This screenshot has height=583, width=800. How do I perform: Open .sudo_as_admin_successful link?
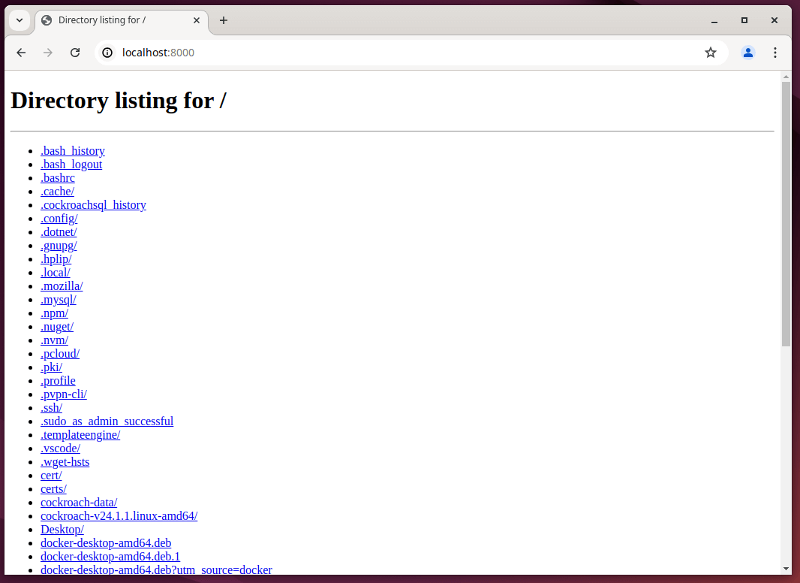point(107,421)
